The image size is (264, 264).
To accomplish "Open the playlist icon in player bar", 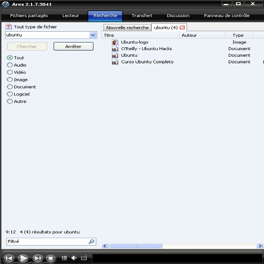I will coord(64,258).
